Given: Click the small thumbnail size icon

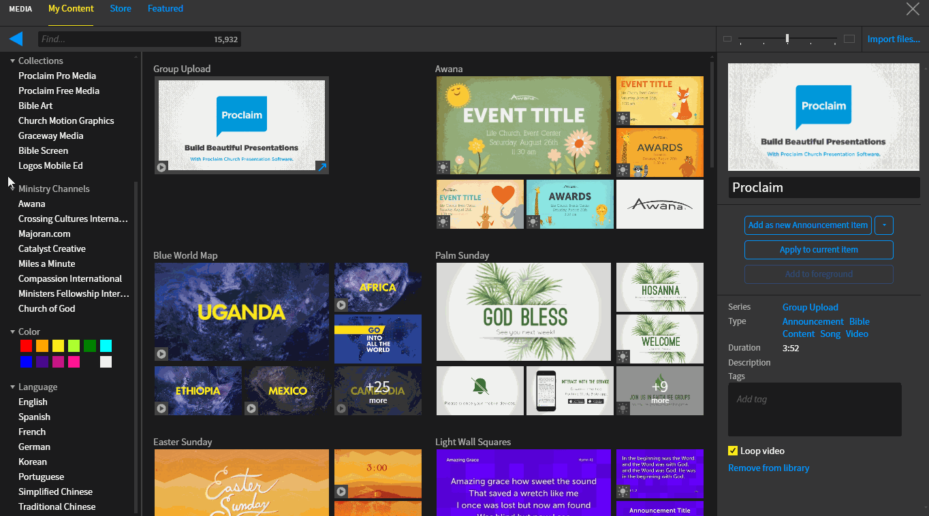Looking at the screenshot, I should pyautogui.click(x=727, y=39).
